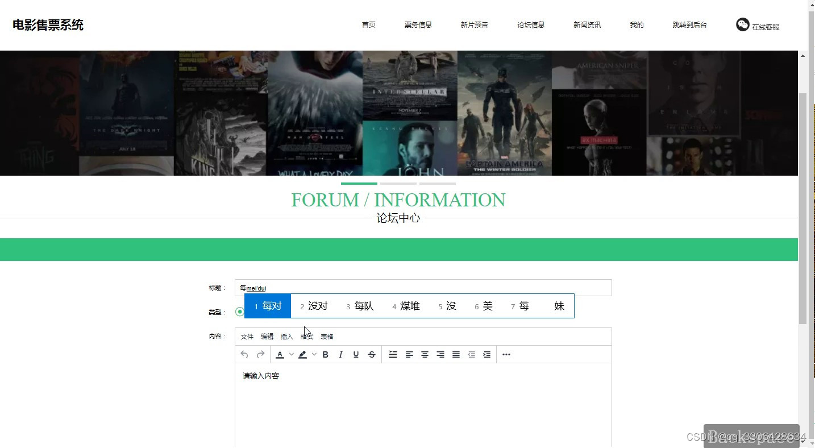This screenshot has width=815, height=448.
Task: Choose IME candidate 2 没对
Action: click(314, 306)
